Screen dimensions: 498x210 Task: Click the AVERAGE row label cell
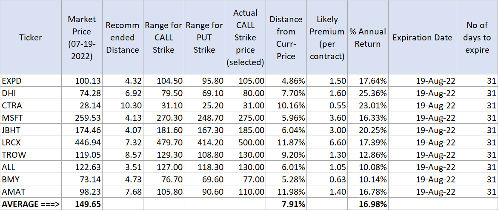[x=31, y=204]
